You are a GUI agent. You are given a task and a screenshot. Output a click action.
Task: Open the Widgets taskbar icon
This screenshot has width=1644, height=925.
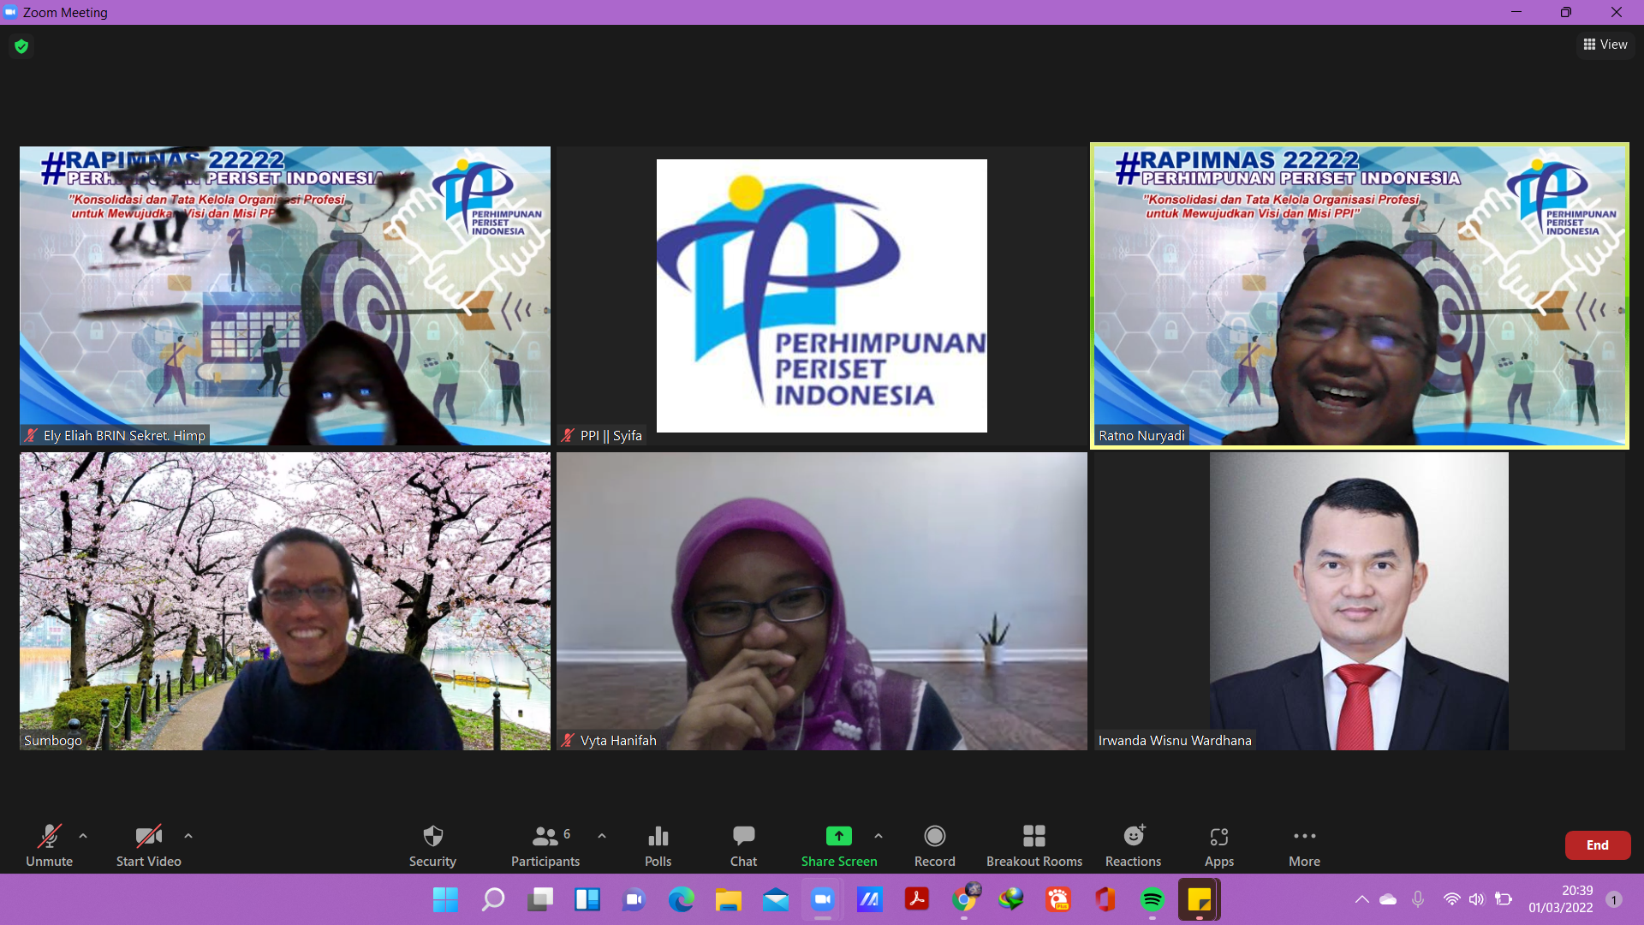(x=587, y=899)
